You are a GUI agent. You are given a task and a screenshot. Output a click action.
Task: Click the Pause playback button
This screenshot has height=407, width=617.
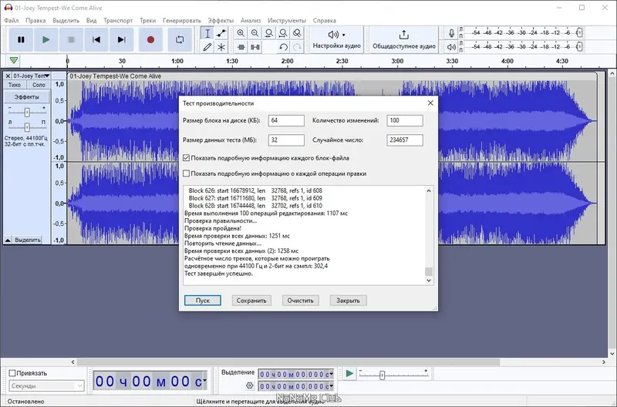point(21,40)
